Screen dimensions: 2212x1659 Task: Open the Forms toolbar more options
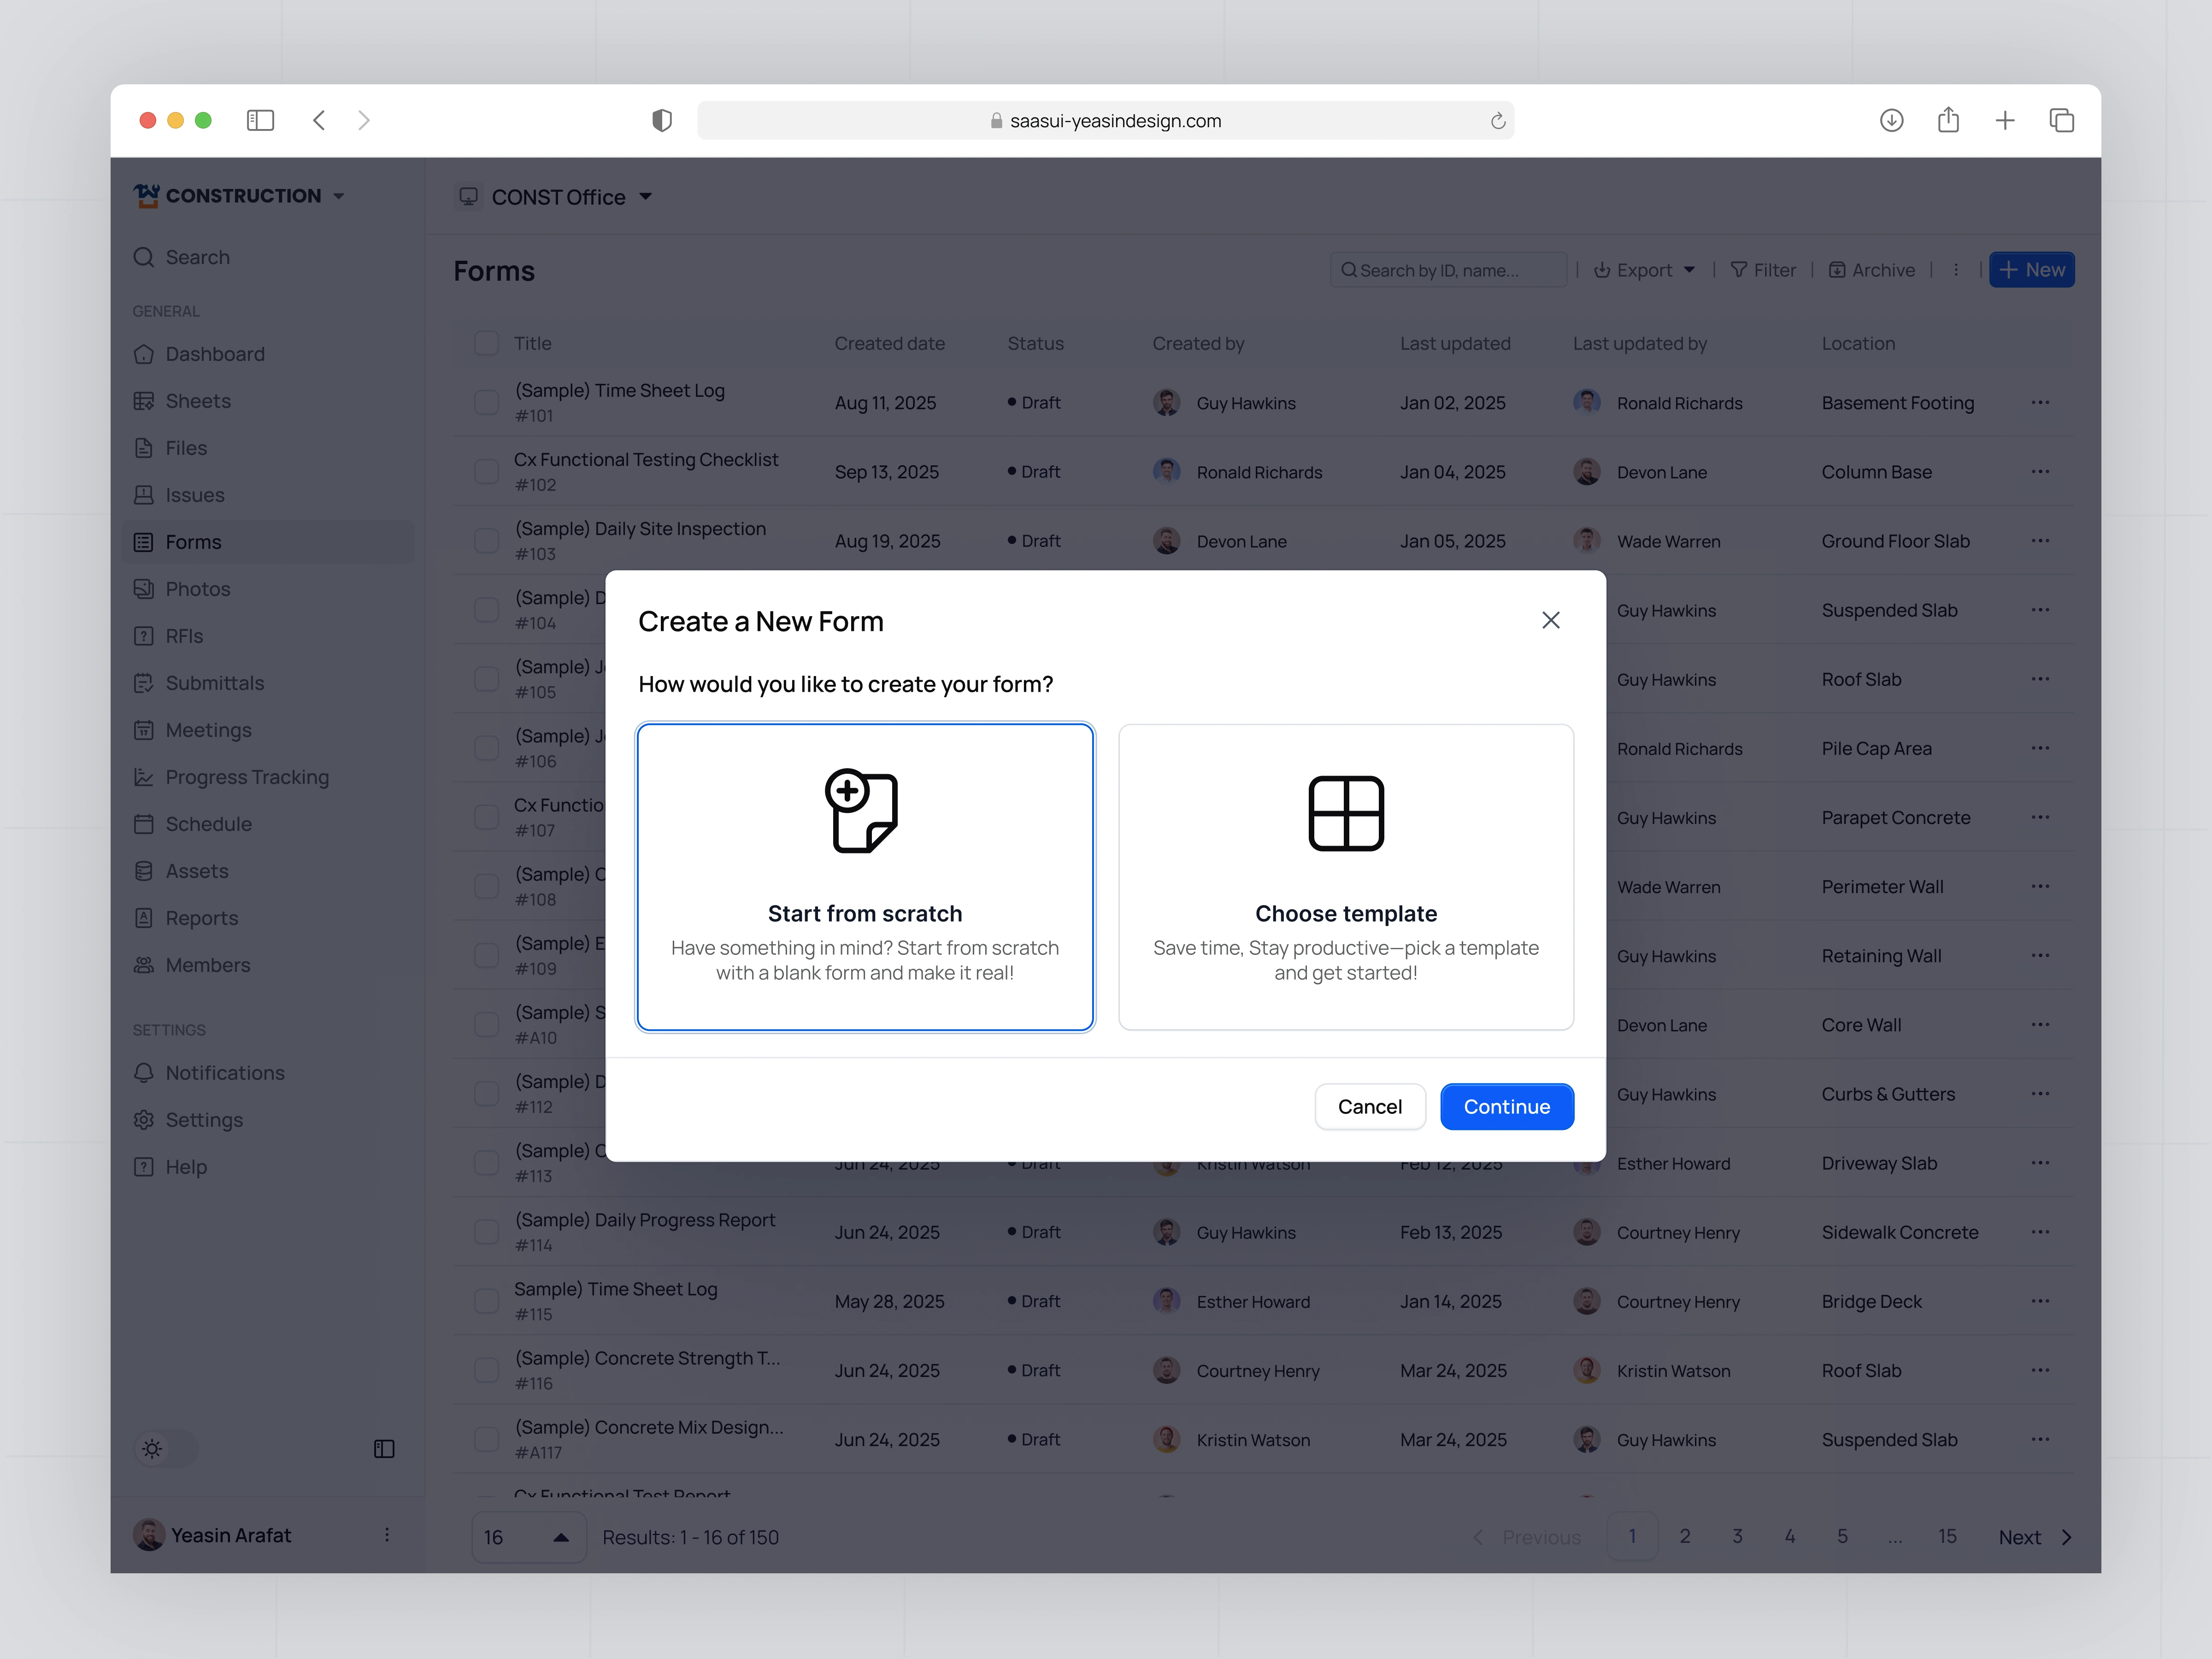1956,270
